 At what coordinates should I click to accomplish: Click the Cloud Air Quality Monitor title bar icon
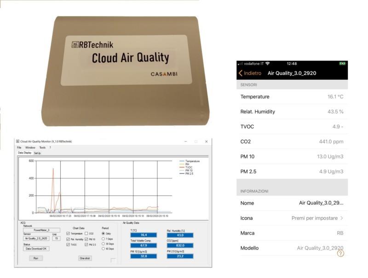coord(17,142)
